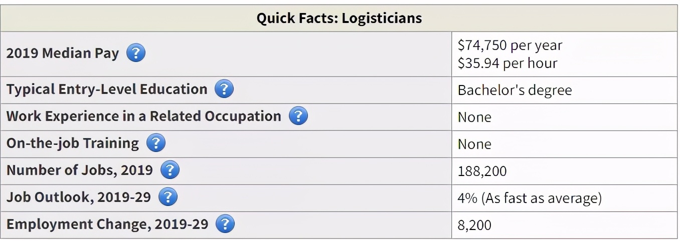The width and height of the screenshot is (680, 241).
Task: Click the Quick Facts: Logisticians table header
Action: pyautogui.click(x=339, y=18)
